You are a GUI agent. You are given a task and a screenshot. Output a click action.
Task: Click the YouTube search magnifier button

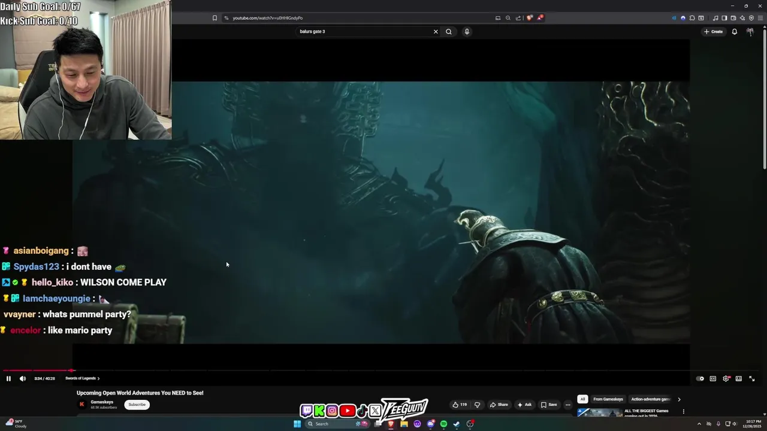click(449, 32)
